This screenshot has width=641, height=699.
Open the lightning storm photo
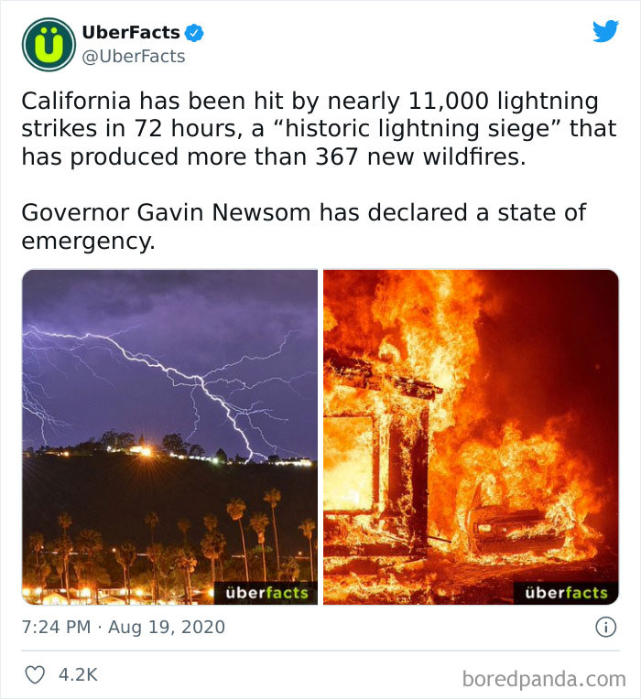pyautogui.click(x=169, y=384)
